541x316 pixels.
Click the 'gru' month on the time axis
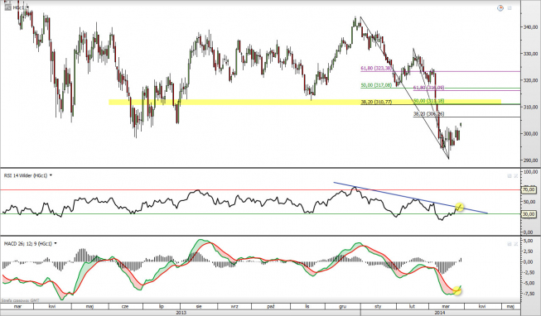tap(343, 306)
